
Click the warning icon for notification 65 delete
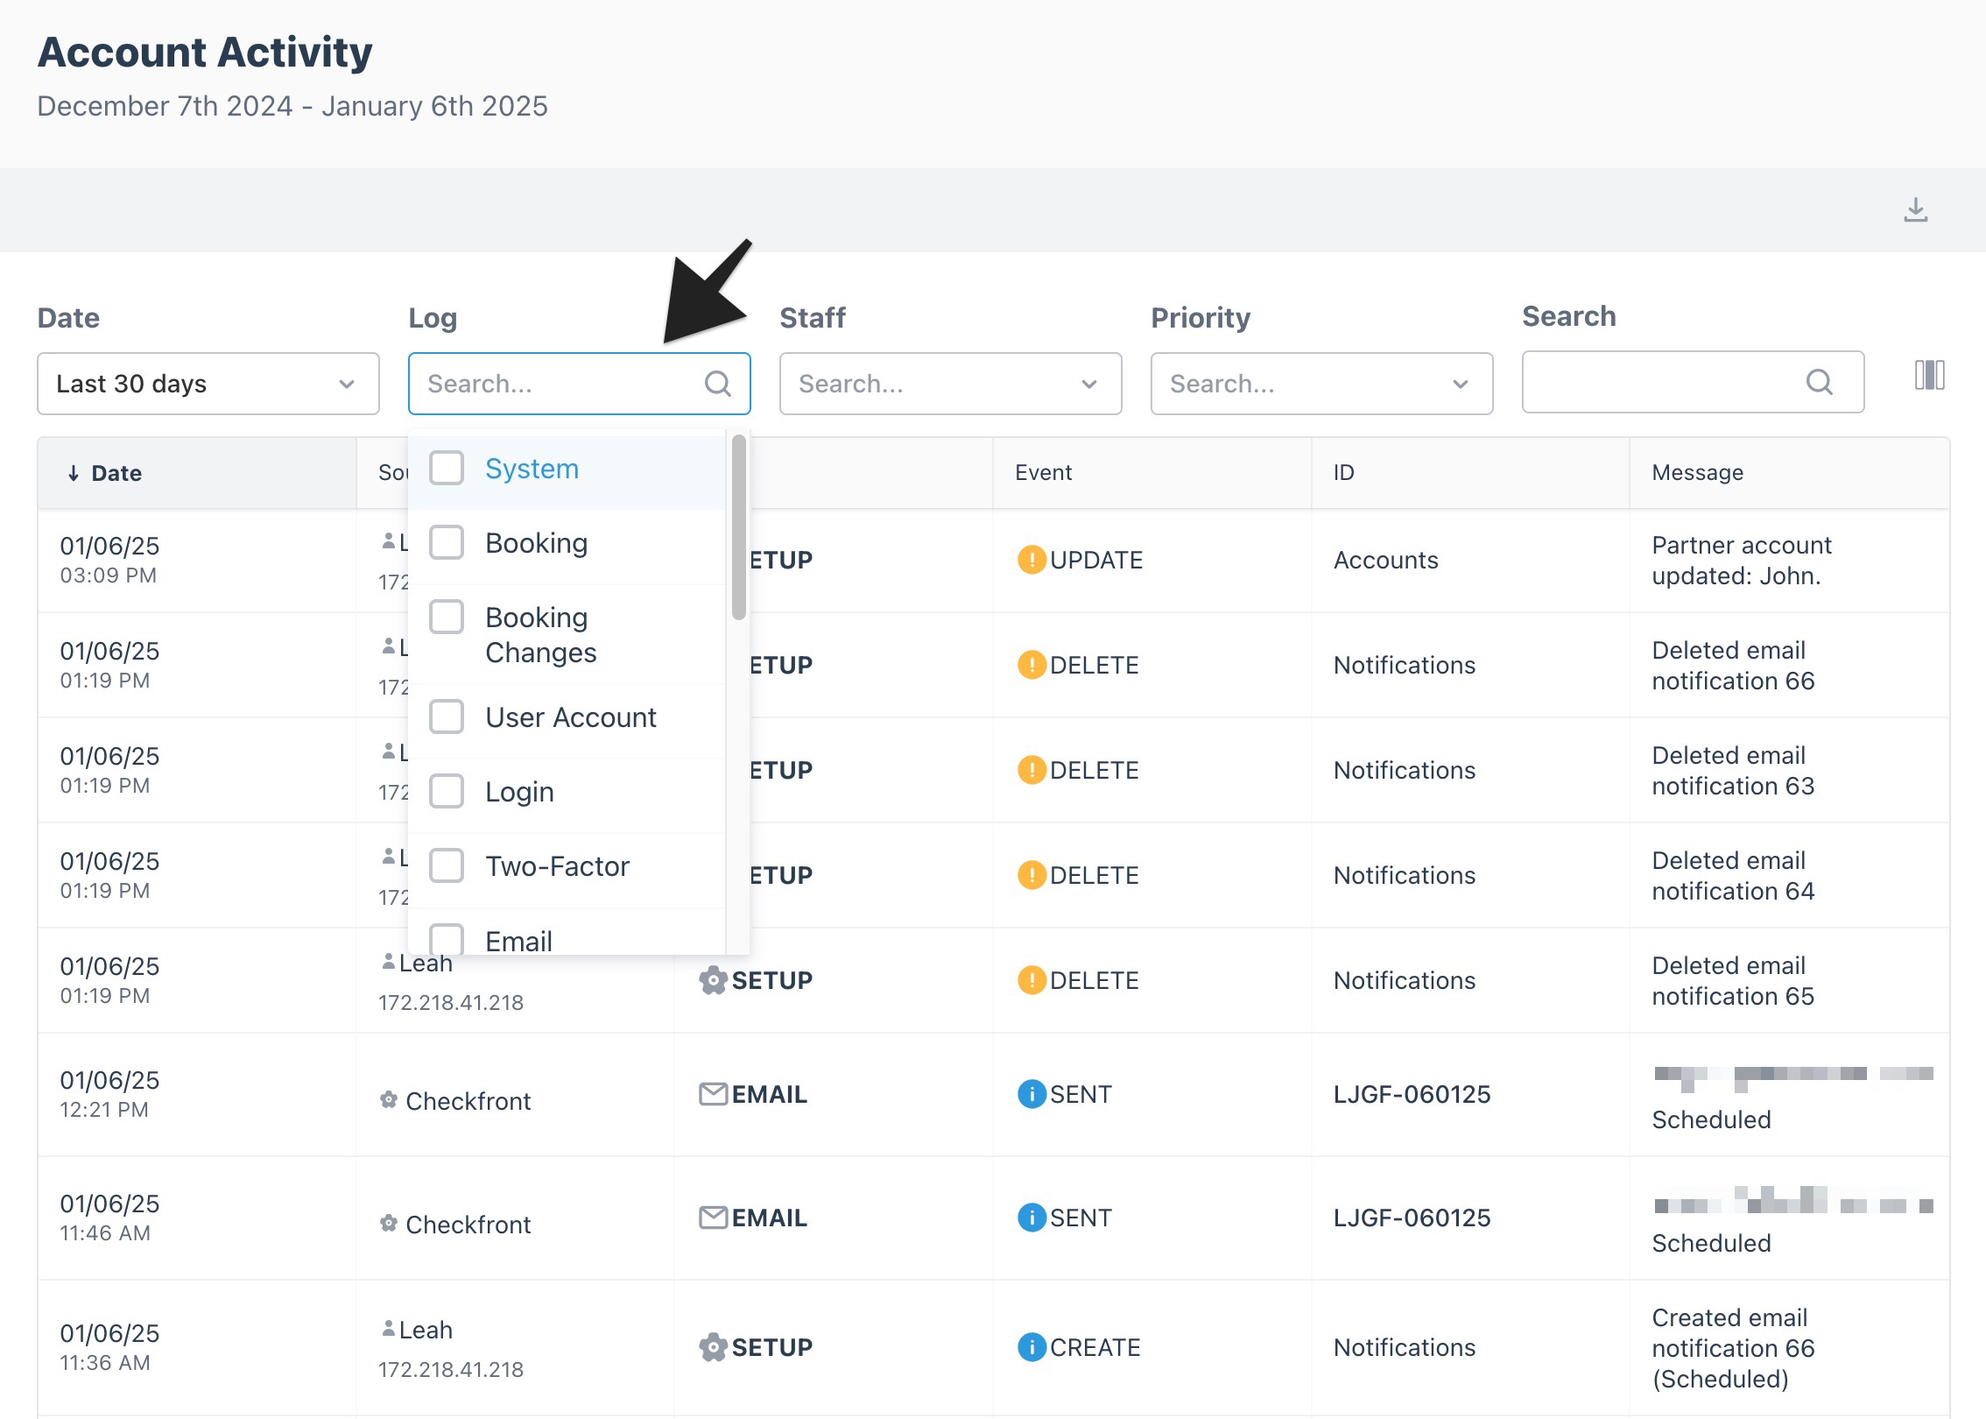click(x=1032, y=979)
